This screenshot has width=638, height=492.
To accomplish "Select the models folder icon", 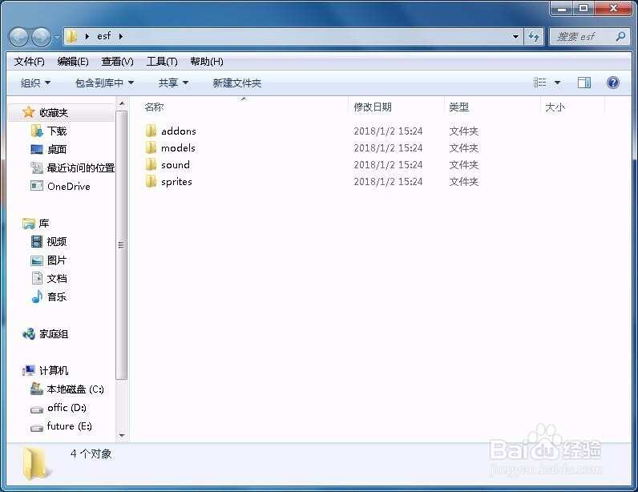I will pyautogui.click(x=151, y=147).
